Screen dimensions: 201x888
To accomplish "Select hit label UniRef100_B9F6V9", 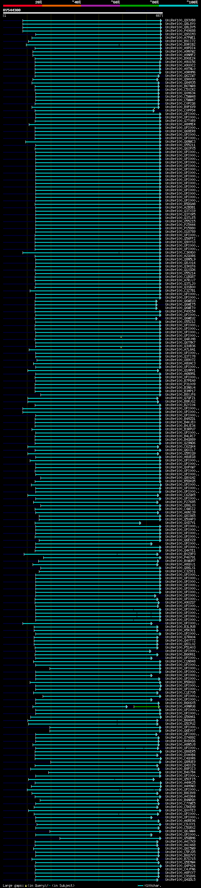I will click(x=180, y=107).
